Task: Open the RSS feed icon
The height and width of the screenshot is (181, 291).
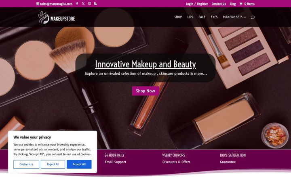Action: [x=95, y=4]
